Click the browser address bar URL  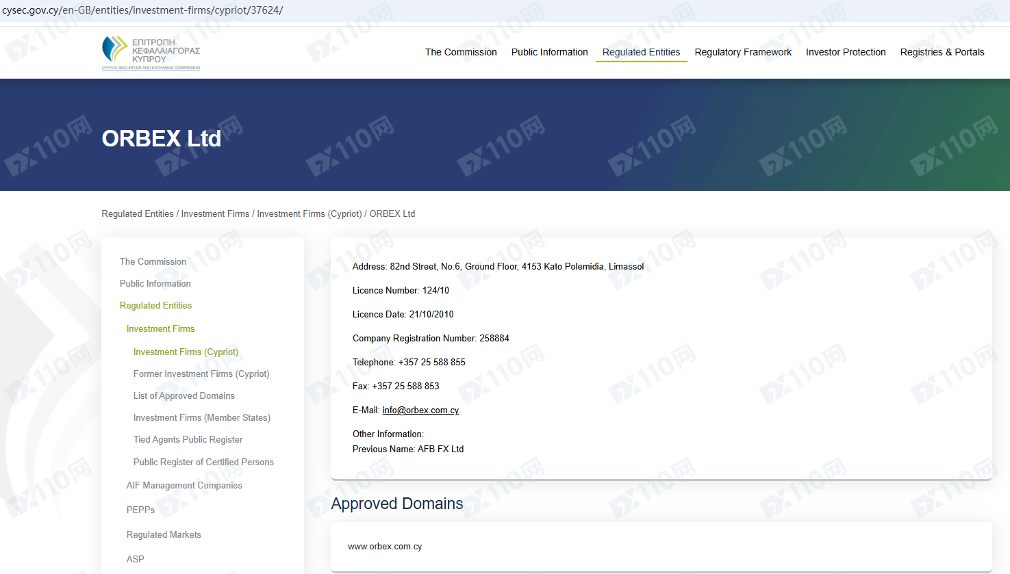click(x=142, y=10)
